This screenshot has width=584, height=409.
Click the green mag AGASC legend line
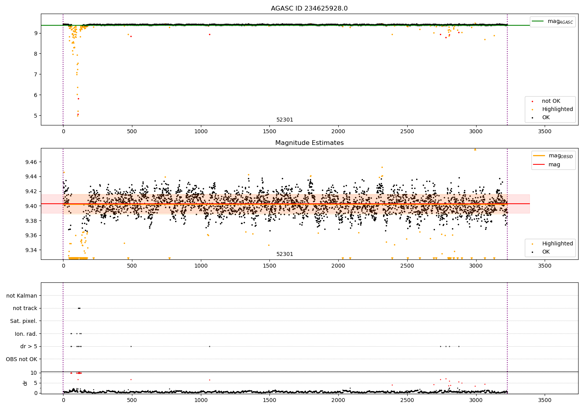pyautogui.click(x=538, y=21)
